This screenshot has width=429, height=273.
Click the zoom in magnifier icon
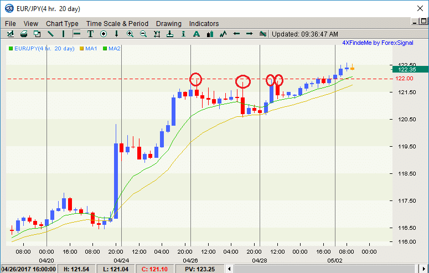(130, 34)
